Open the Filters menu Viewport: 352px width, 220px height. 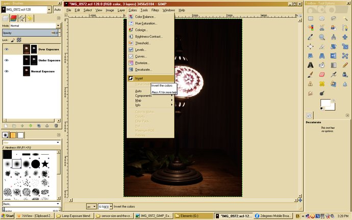[x=155, y=10]
